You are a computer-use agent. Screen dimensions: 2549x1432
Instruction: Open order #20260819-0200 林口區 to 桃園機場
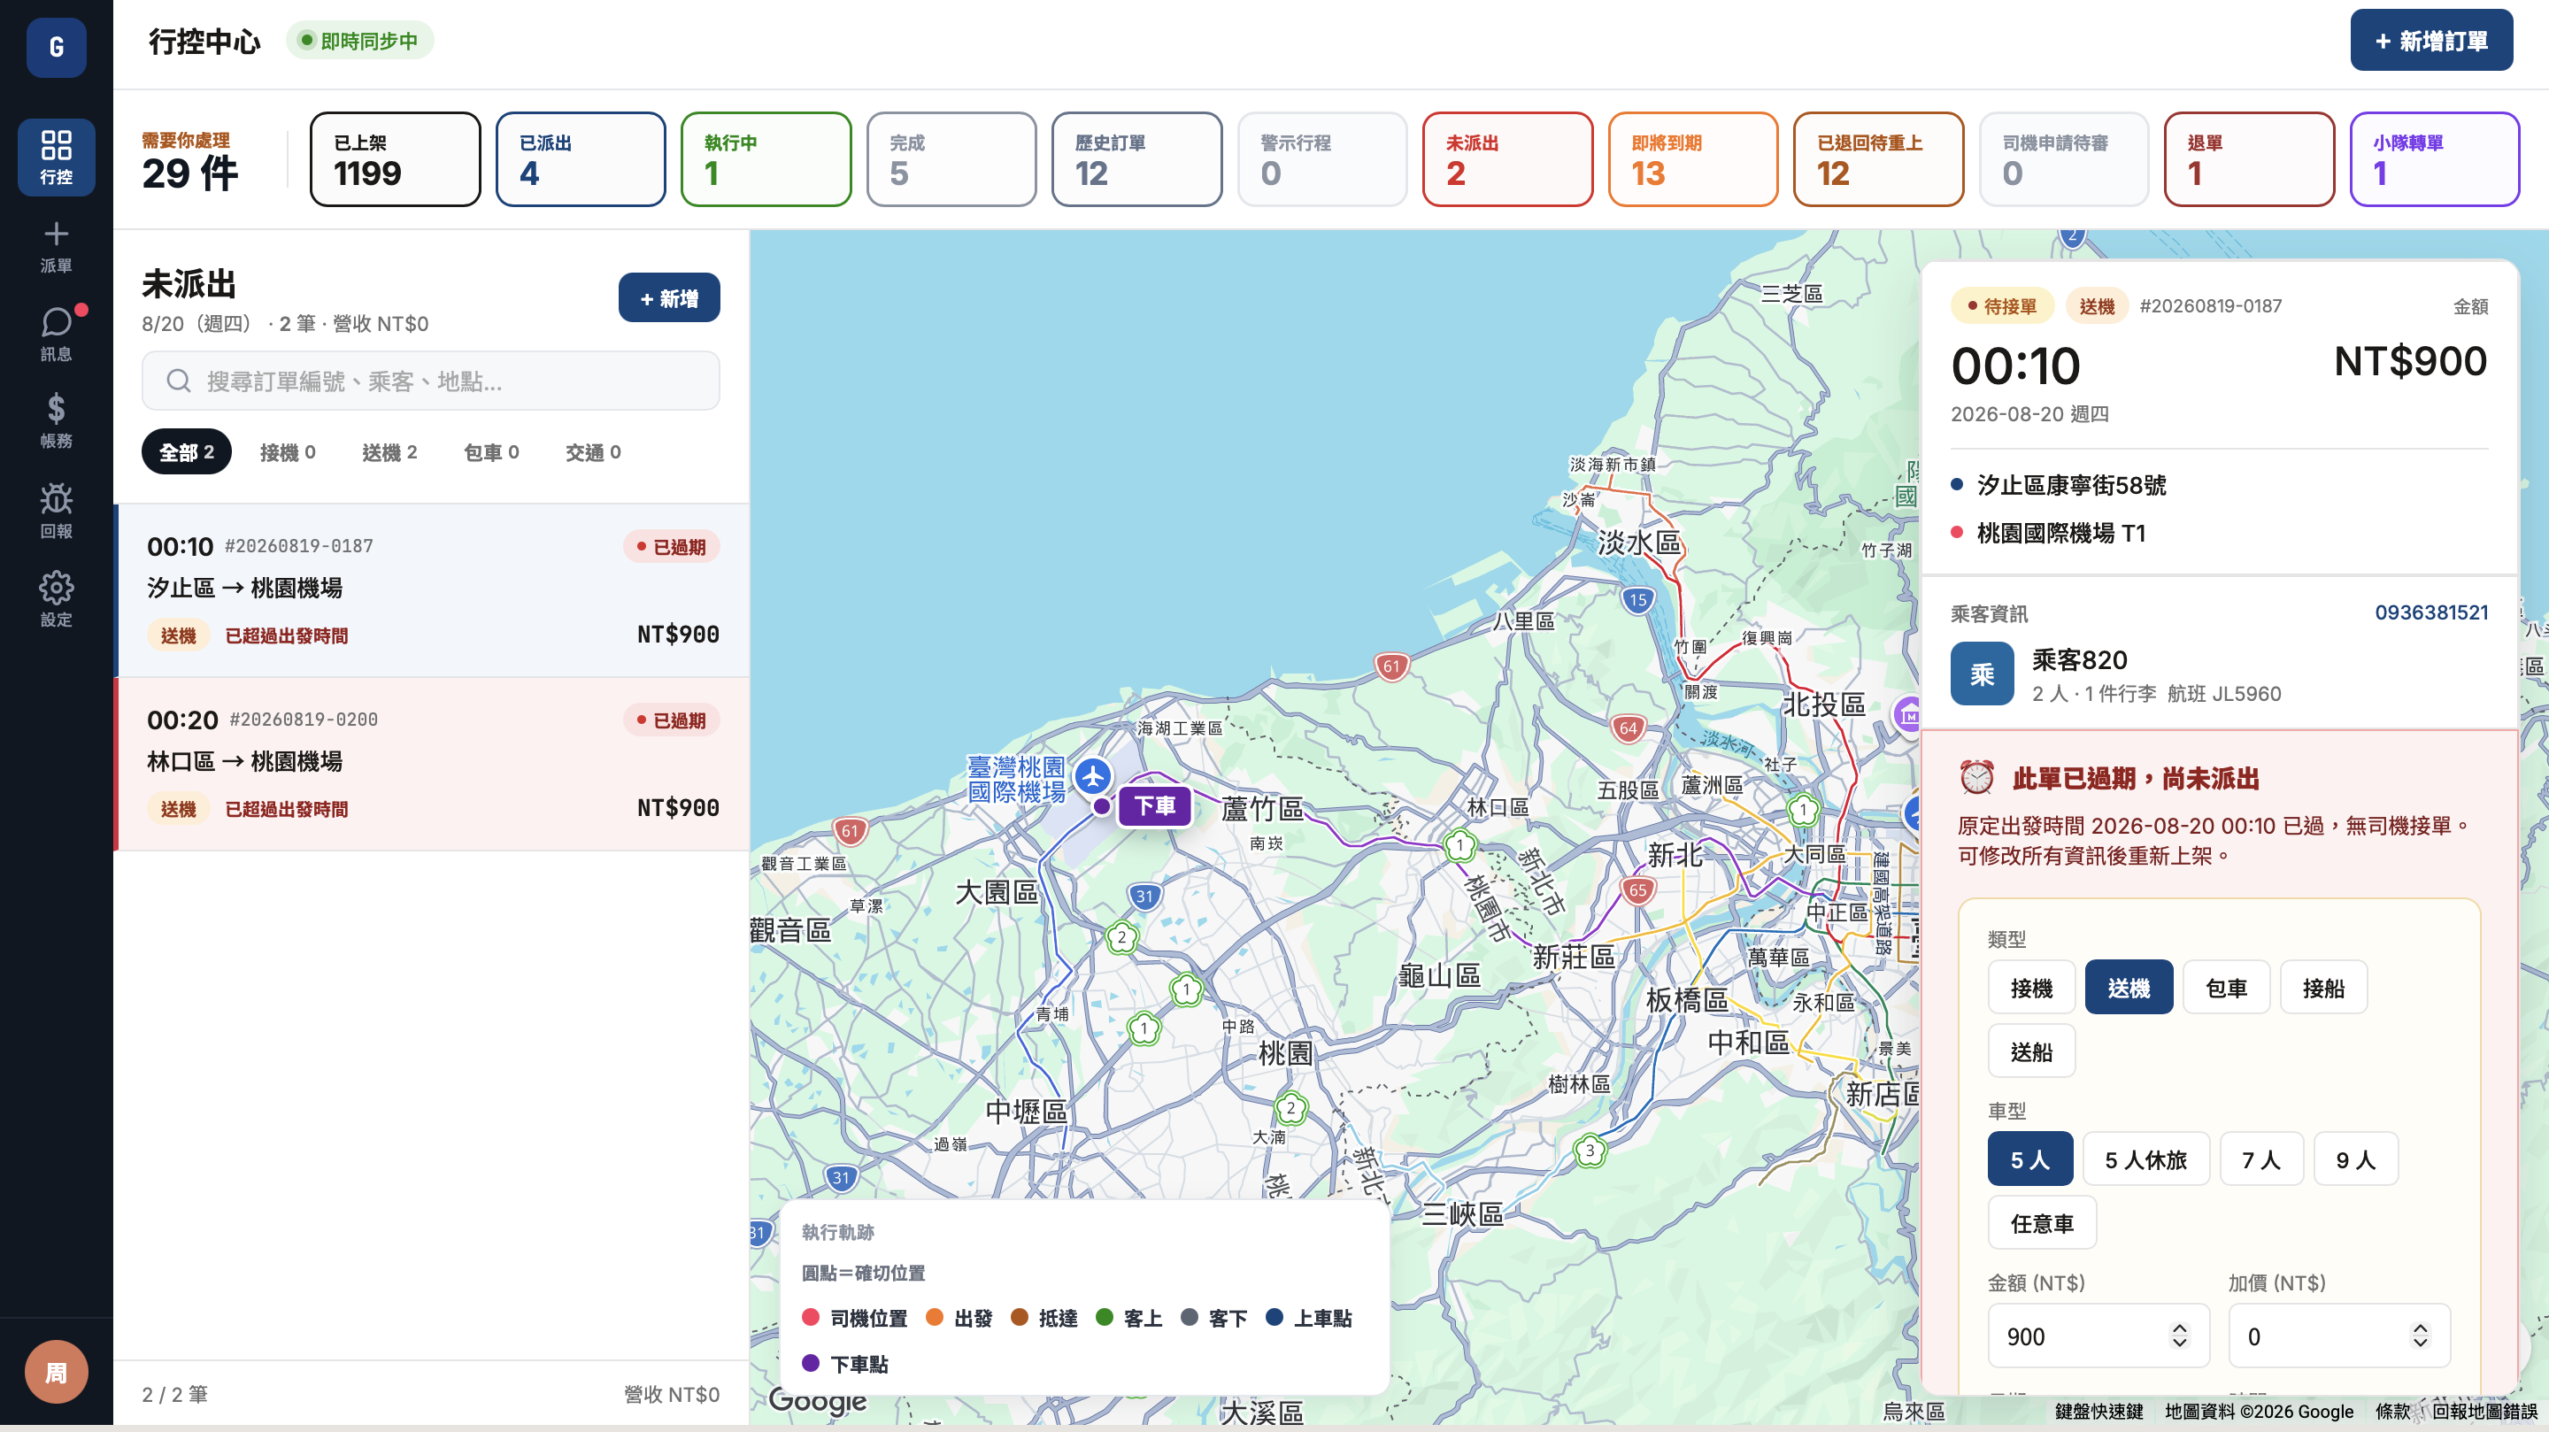click(x=433, y=764)
